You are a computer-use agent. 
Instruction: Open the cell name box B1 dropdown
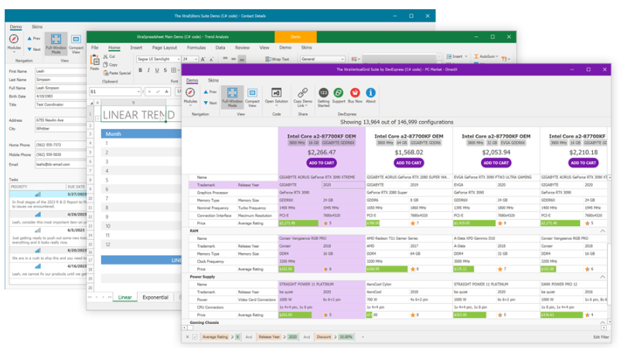coord(138,92)
